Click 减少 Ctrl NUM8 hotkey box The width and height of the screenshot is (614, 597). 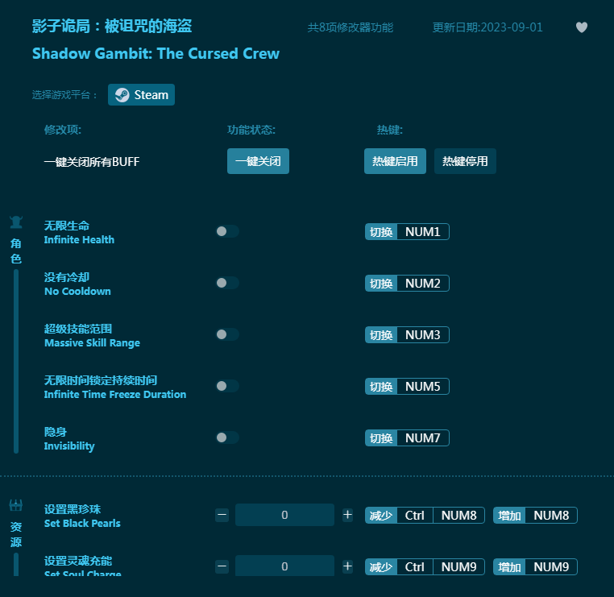pos(425,515)
